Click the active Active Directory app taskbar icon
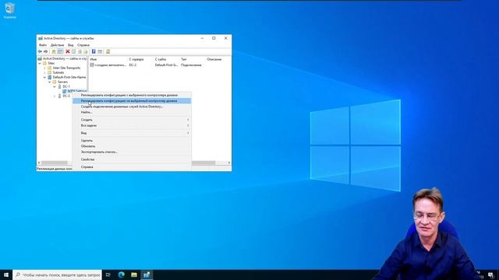The image size is (499, 280). coord(147,275)
